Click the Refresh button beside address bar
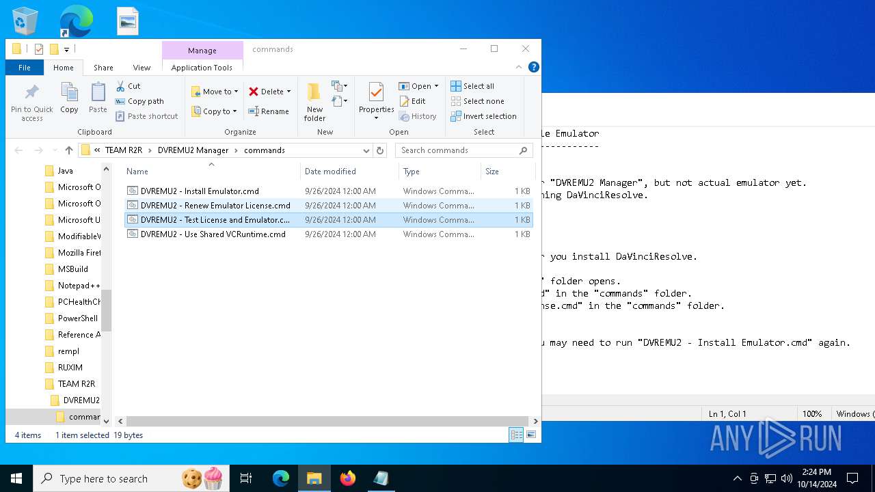875x492 pixels. (381, 150)
